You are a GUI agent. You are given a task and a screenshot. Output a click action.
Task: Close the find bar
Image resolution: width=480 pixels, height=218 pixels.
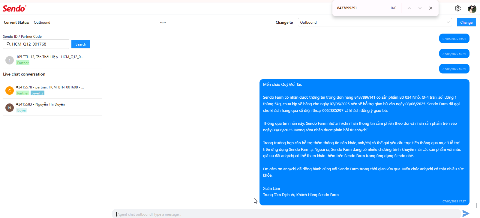[431, 8]
